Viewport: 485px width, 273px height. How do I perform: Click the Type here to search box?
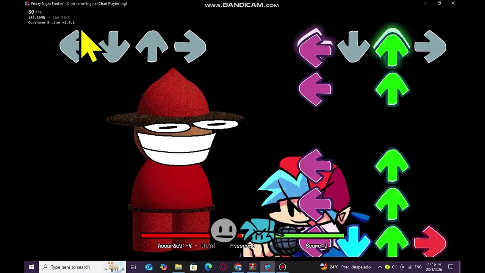tap(83, 267)
